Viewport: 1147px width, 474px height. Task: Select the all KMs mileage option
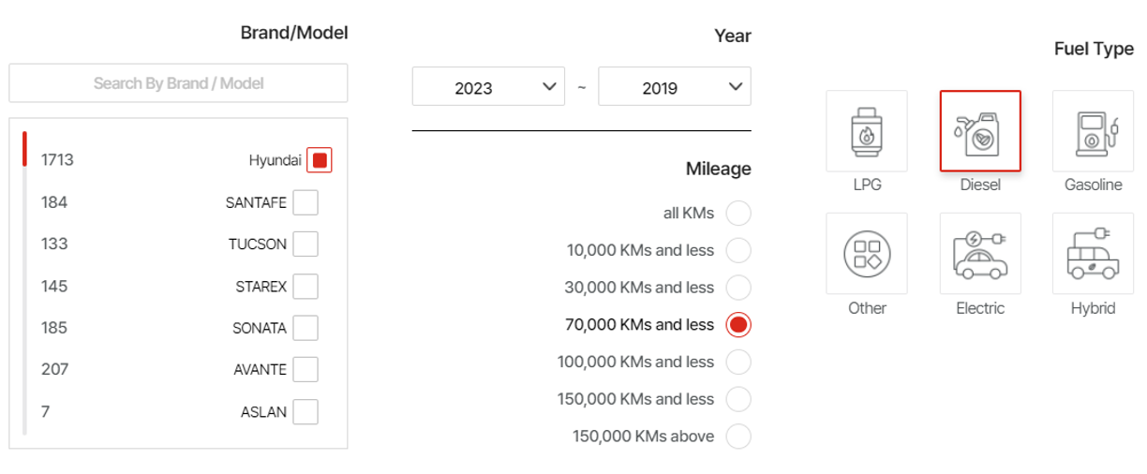738,214
